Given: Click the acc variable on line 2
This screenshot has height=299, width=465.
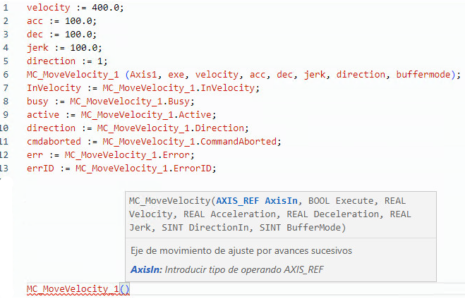Looking at the screenshot, I should tap(35, 20).
